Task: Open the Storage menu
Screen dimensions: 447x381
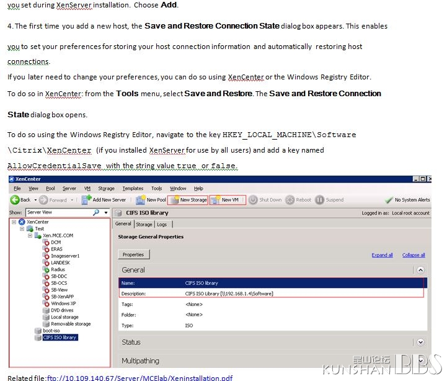Action: [x=106, y=189]
